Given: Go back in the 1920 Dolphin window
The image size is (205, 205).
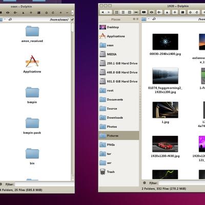Looking at the screenshot, I should (102, 12).
